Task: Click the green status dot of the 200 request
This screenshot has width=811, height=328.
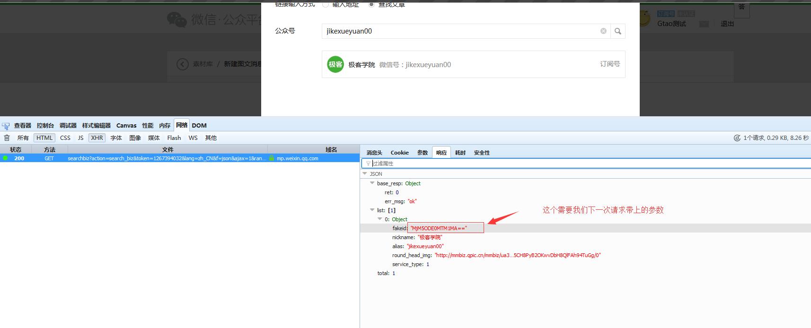Action: [x=5, y=158]
